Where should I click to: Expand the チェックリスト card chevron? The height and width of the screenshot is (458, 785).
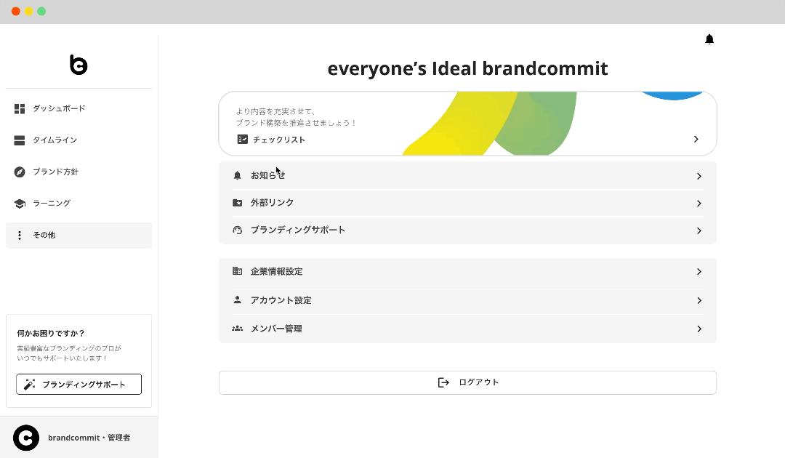point(696,139)
